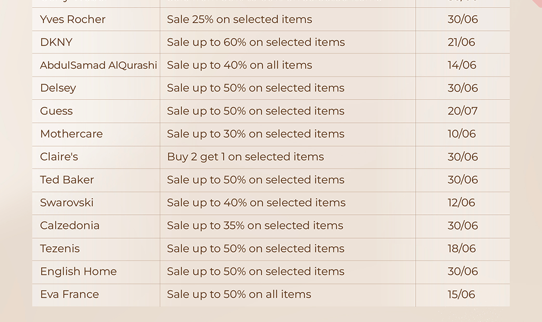Screen dimensions: 542x322
Task: Select the Swarovski row label
Action: [x=67, y=202]
